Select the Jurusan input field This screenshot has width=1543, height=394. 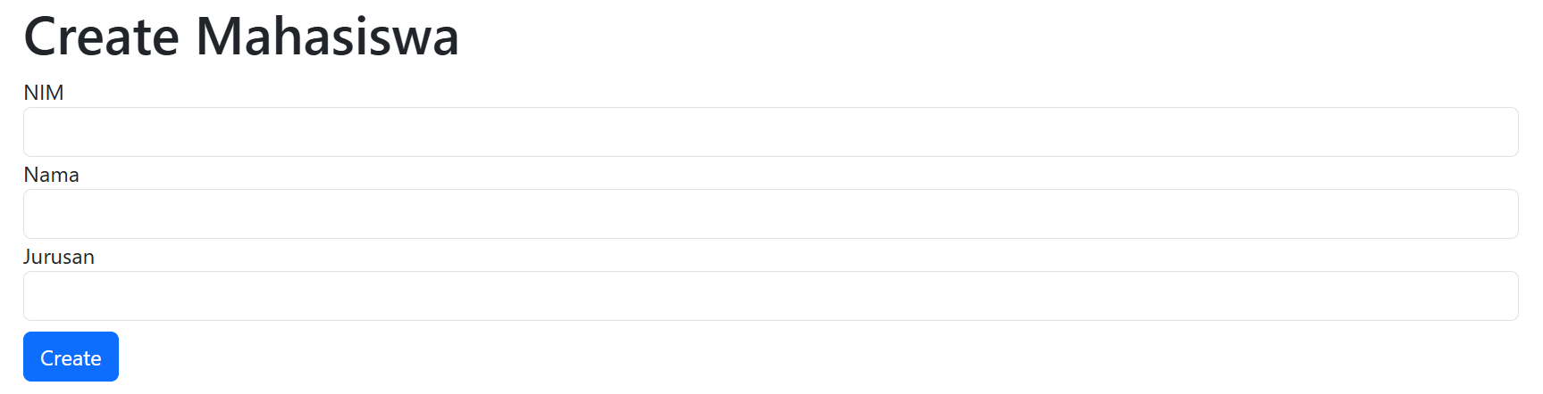point(770,296)
